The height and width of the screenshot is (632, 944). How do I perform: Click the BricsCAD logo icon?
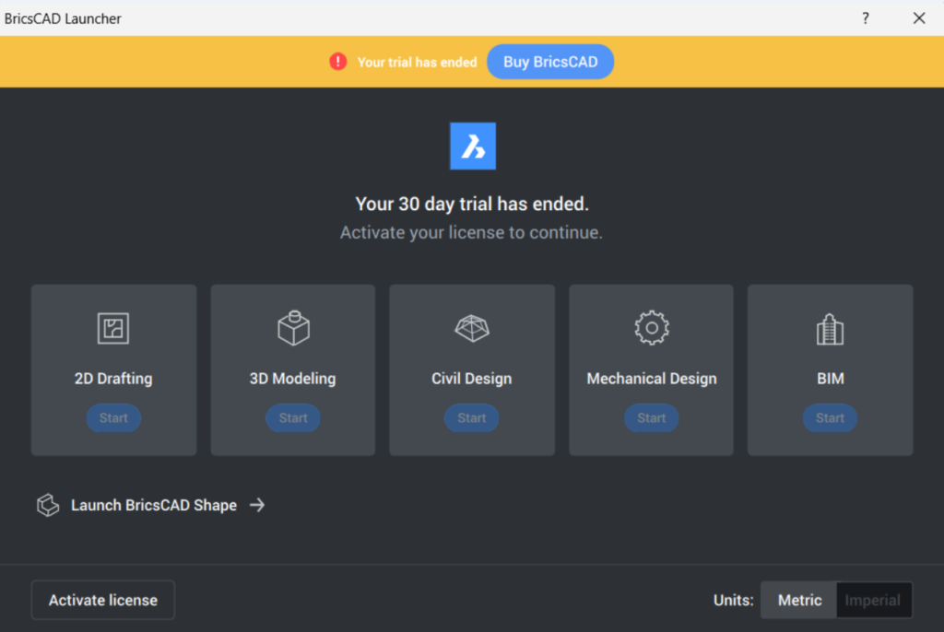pos(473,146)
